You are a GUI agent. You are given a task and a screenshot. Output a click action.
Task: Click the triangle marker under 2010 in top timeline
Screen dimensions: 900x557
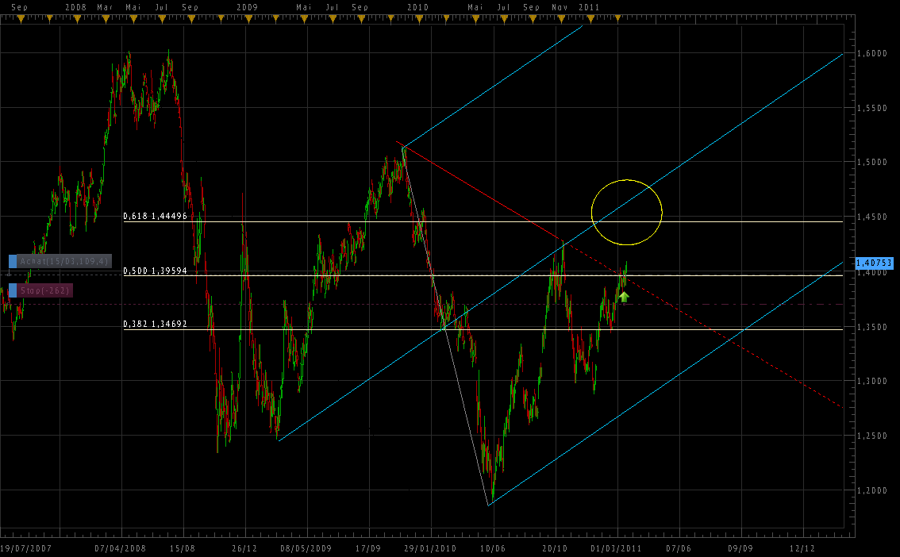417,18
